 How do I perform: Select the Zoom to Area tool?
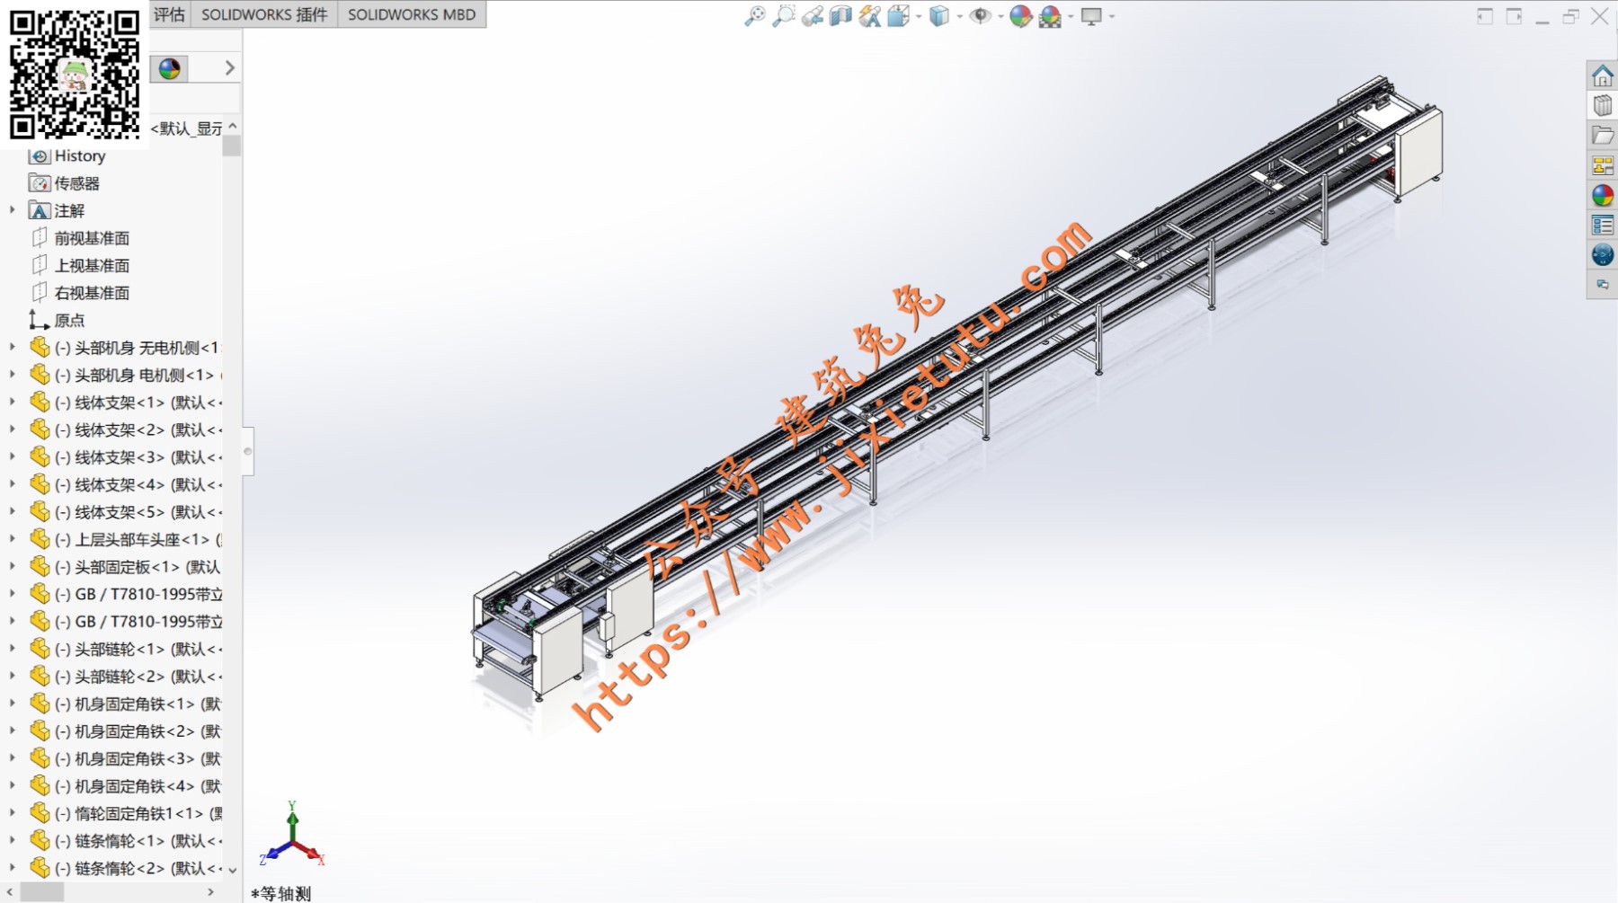(x=784, y=16)
